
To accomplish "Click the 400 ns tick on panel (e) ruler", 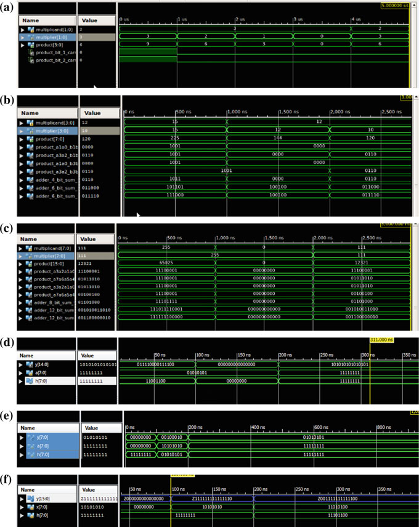I will point(253,427).
